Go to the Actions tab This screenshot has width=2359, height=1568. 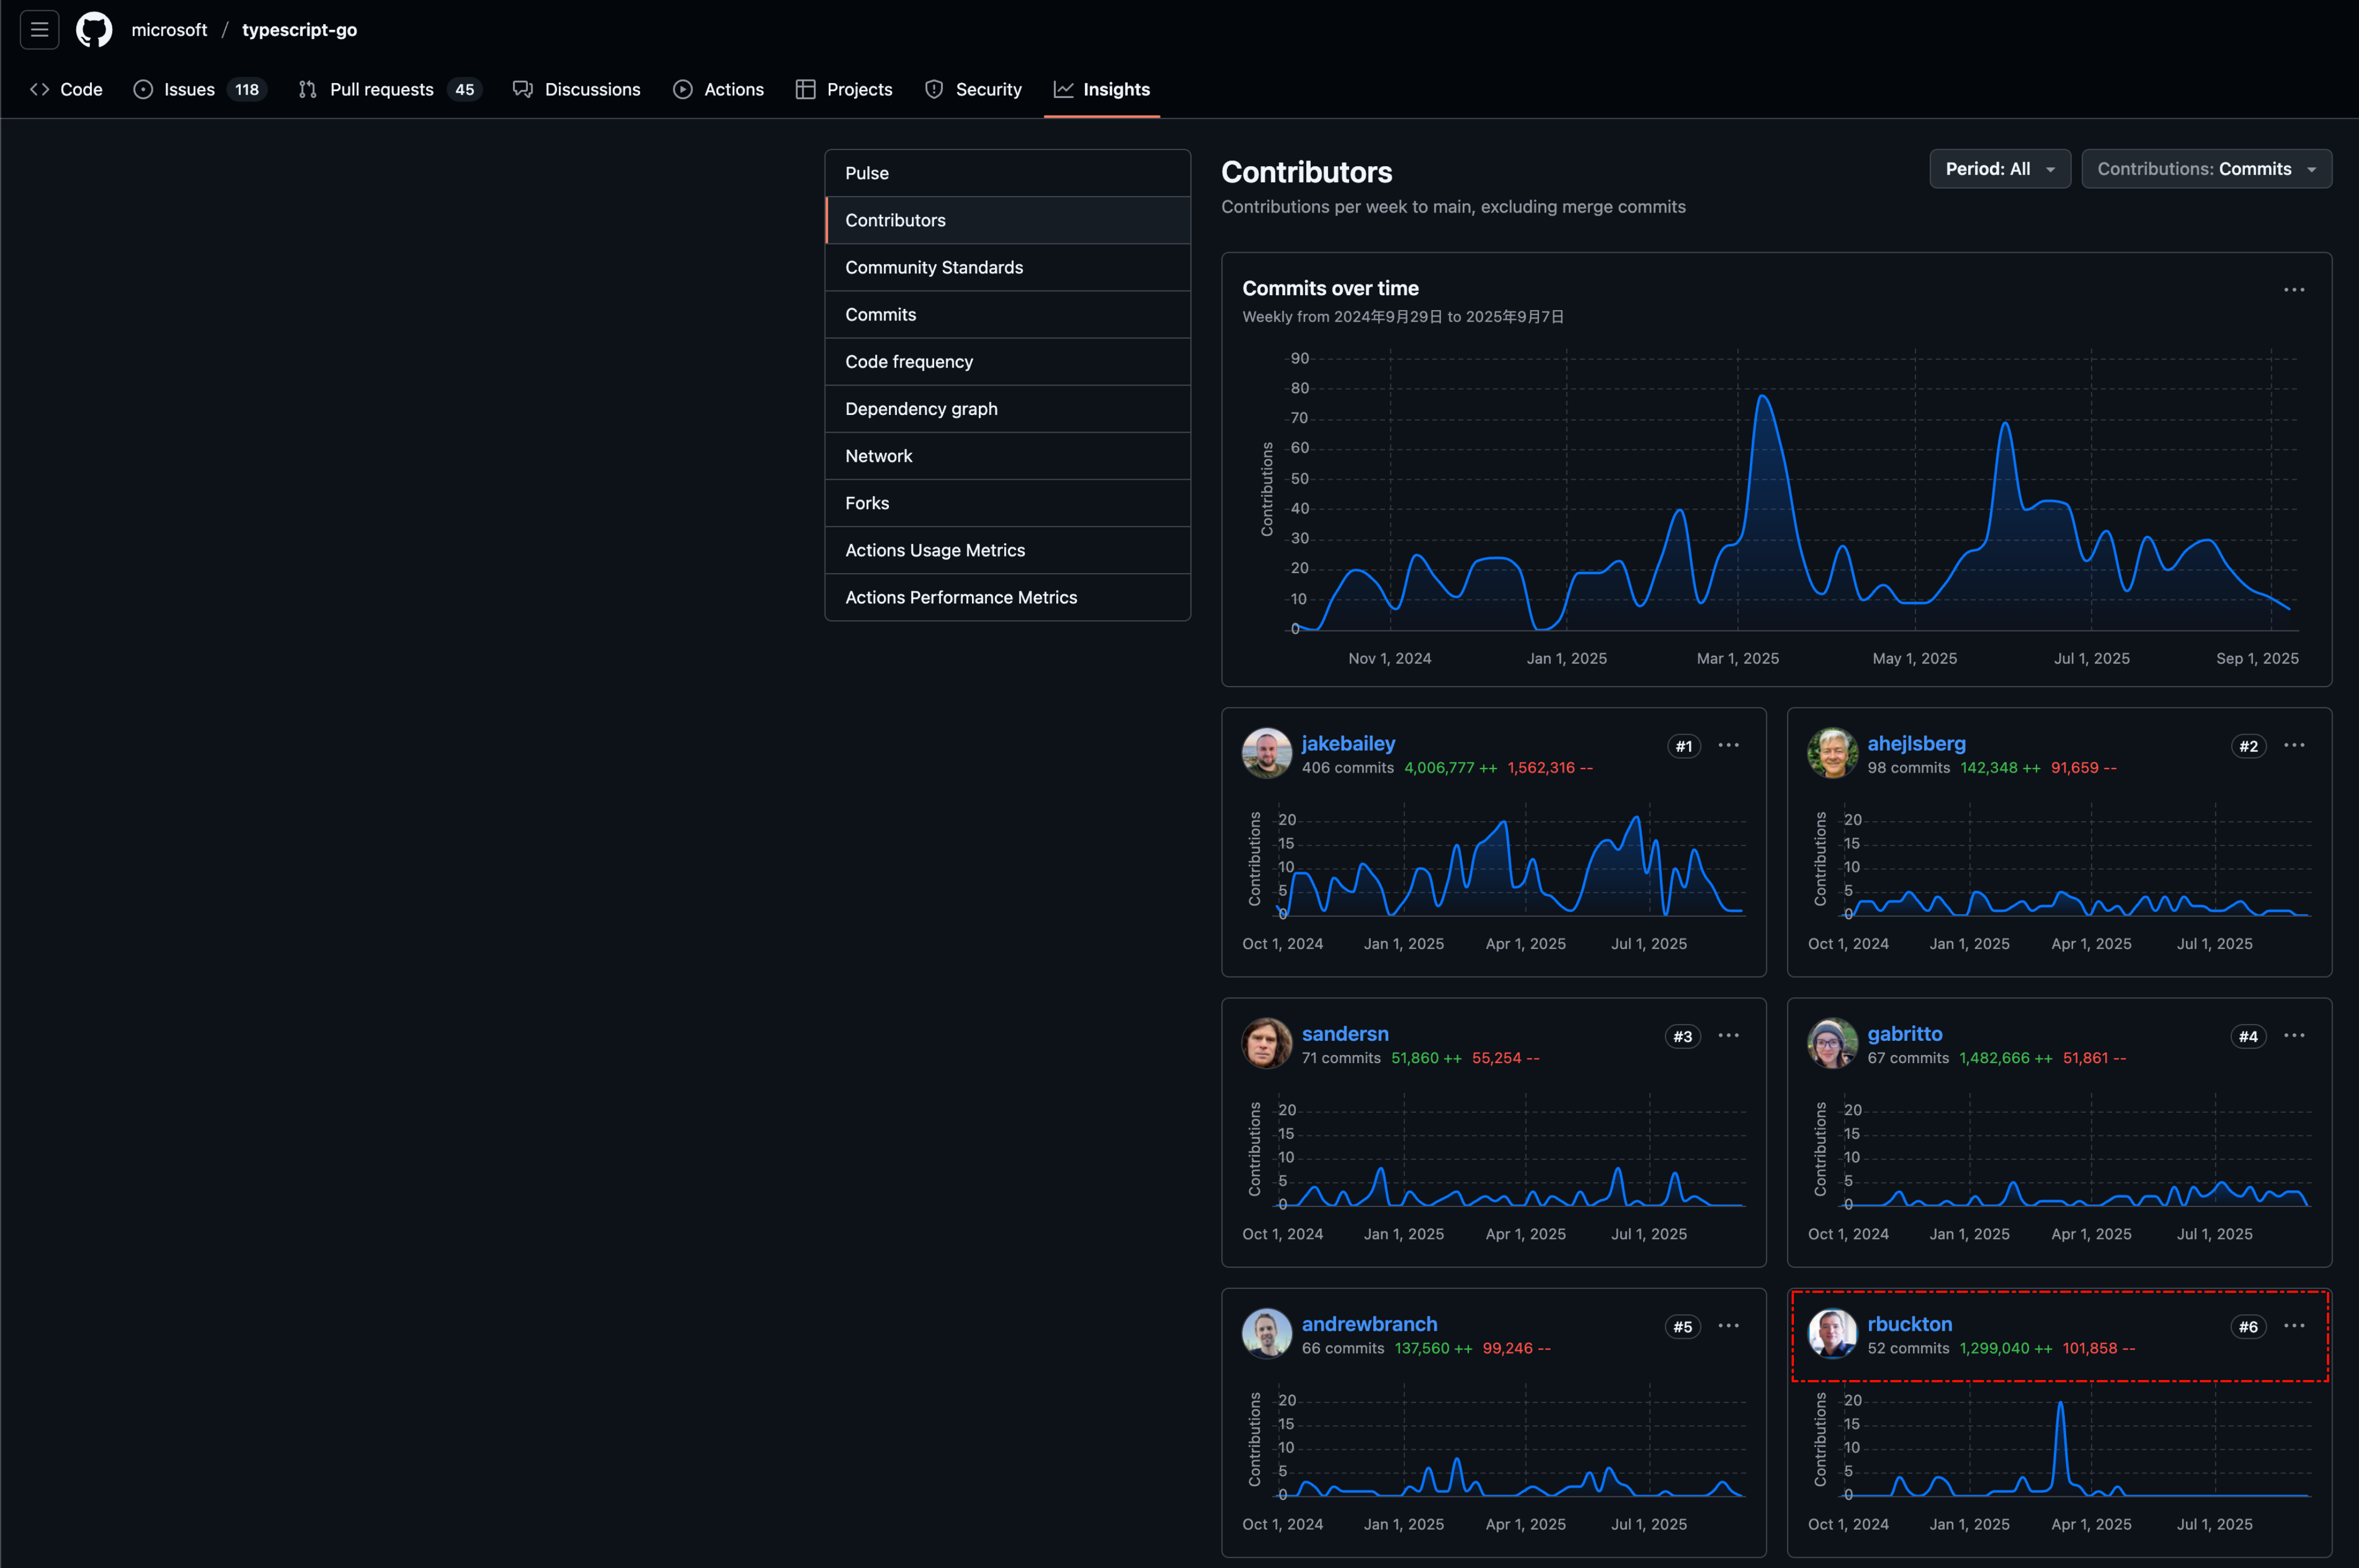719,89
